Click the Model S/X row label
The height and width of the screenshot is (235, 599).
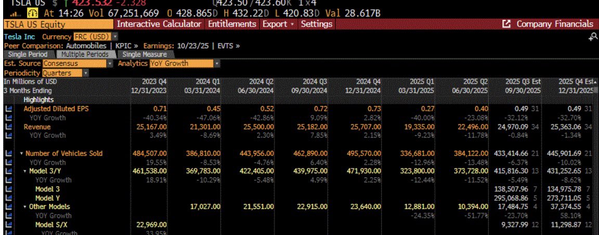(x=51, y=225)
